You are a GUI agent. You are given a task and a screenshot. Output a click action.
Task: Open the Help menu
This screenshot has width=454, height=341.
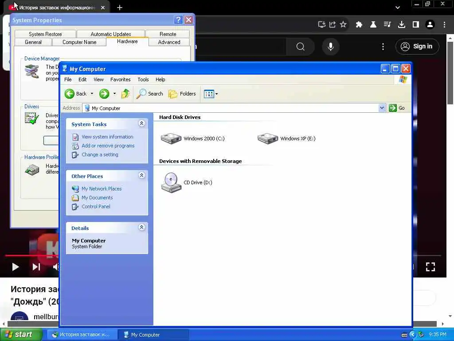click(x=160, y=79)
